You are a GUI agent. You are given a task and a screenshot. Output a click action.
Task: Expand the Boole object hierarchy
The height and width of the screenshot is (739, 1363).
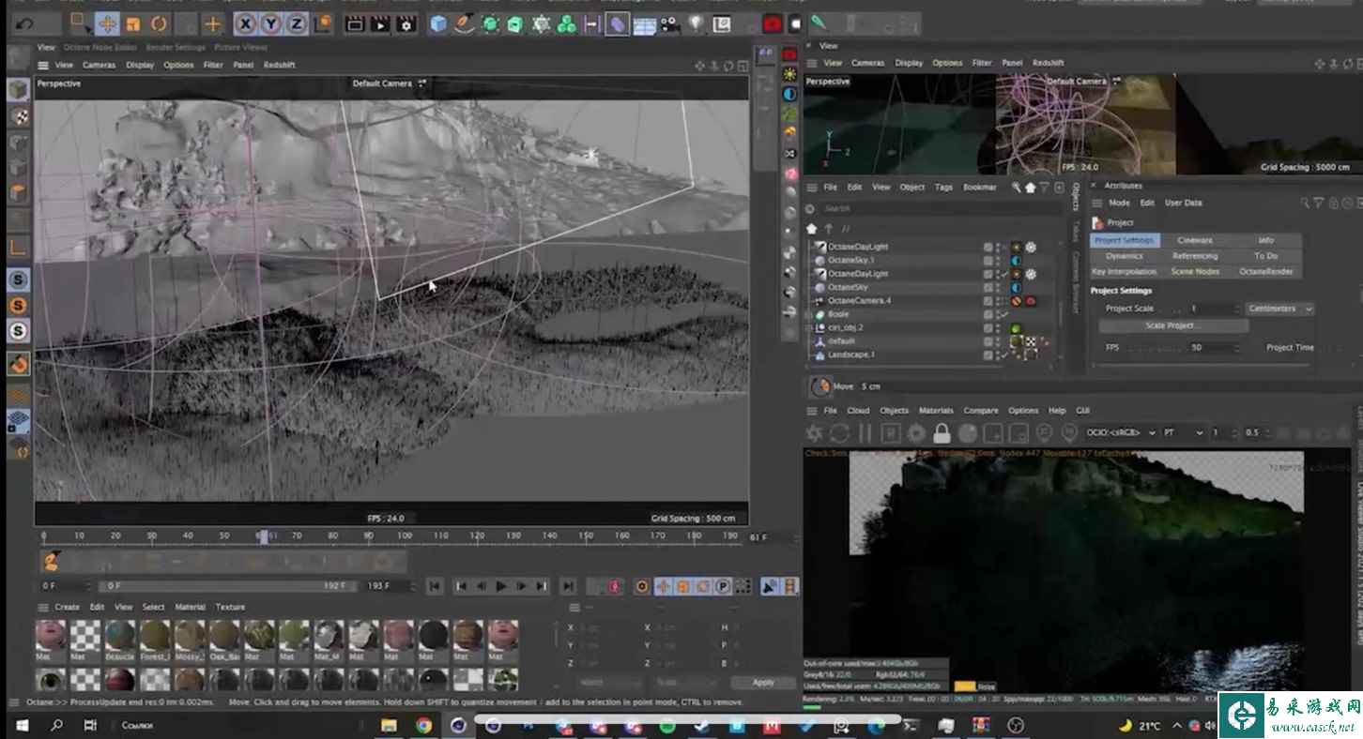pyautogui.click(x=809, y=315)
